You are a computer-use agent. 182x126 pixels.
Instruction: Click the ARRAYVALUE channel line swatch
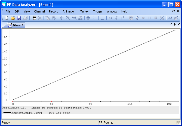[x=7, y=112]
